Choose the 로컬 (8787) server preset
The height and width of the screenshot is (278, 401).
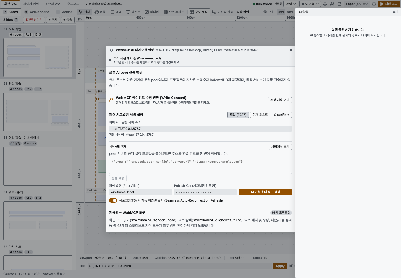[x=238, y=115]
